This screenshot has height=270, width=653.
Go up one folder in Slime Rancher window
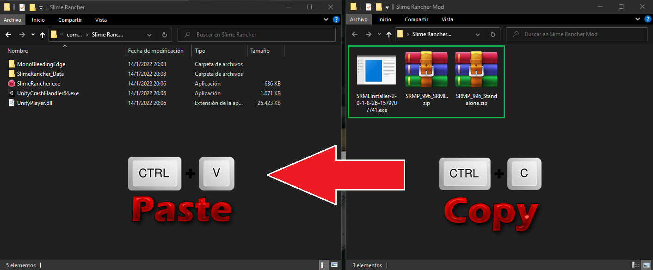tap(43, 35)
